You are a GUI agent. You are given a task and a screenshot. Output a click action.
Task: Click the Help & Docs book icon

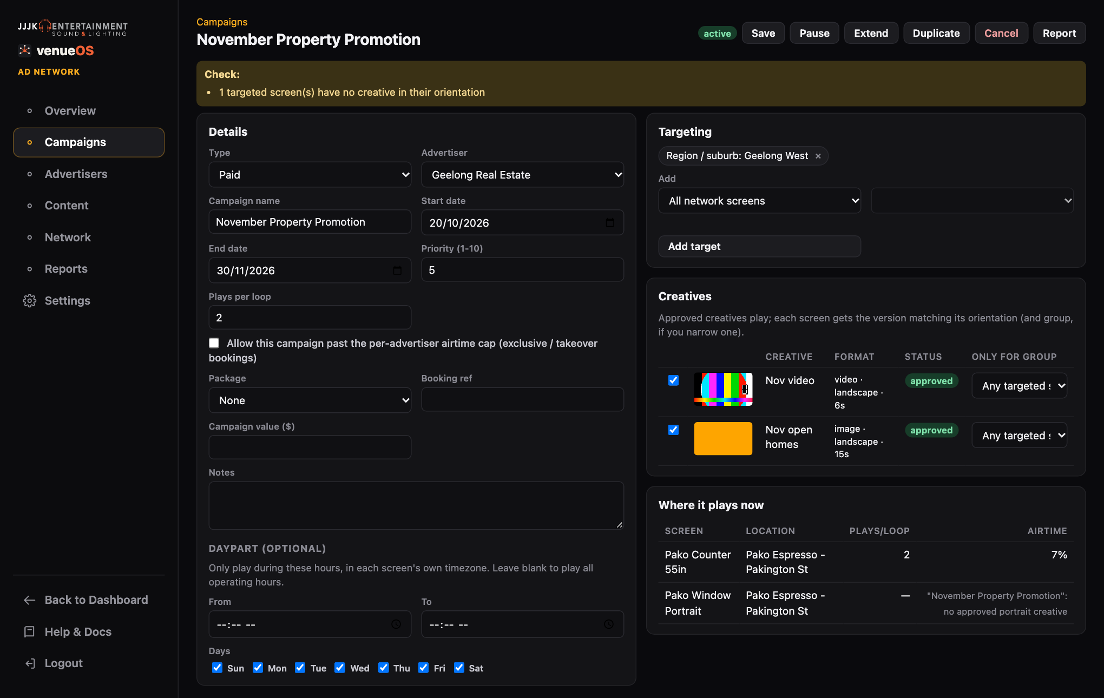point(30,632)
